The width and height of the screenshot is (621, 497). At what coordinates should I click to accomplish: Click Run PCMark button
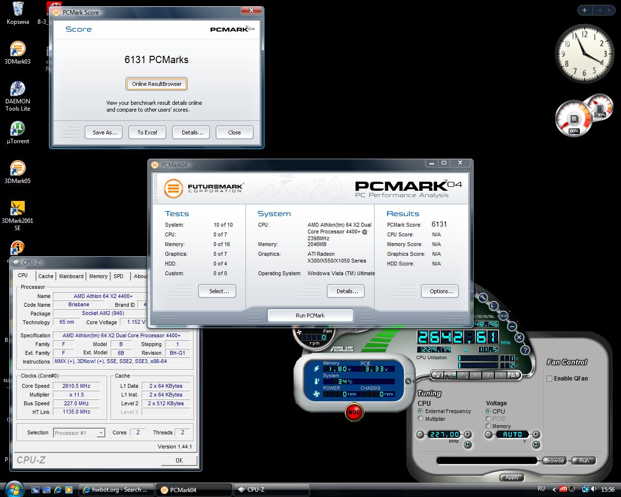(x=310, y=315)
